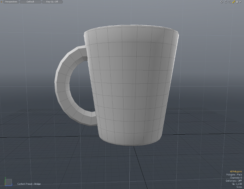
Task: Click the GL: 1,138 polygon count text
Action: (x=237, y=184)
